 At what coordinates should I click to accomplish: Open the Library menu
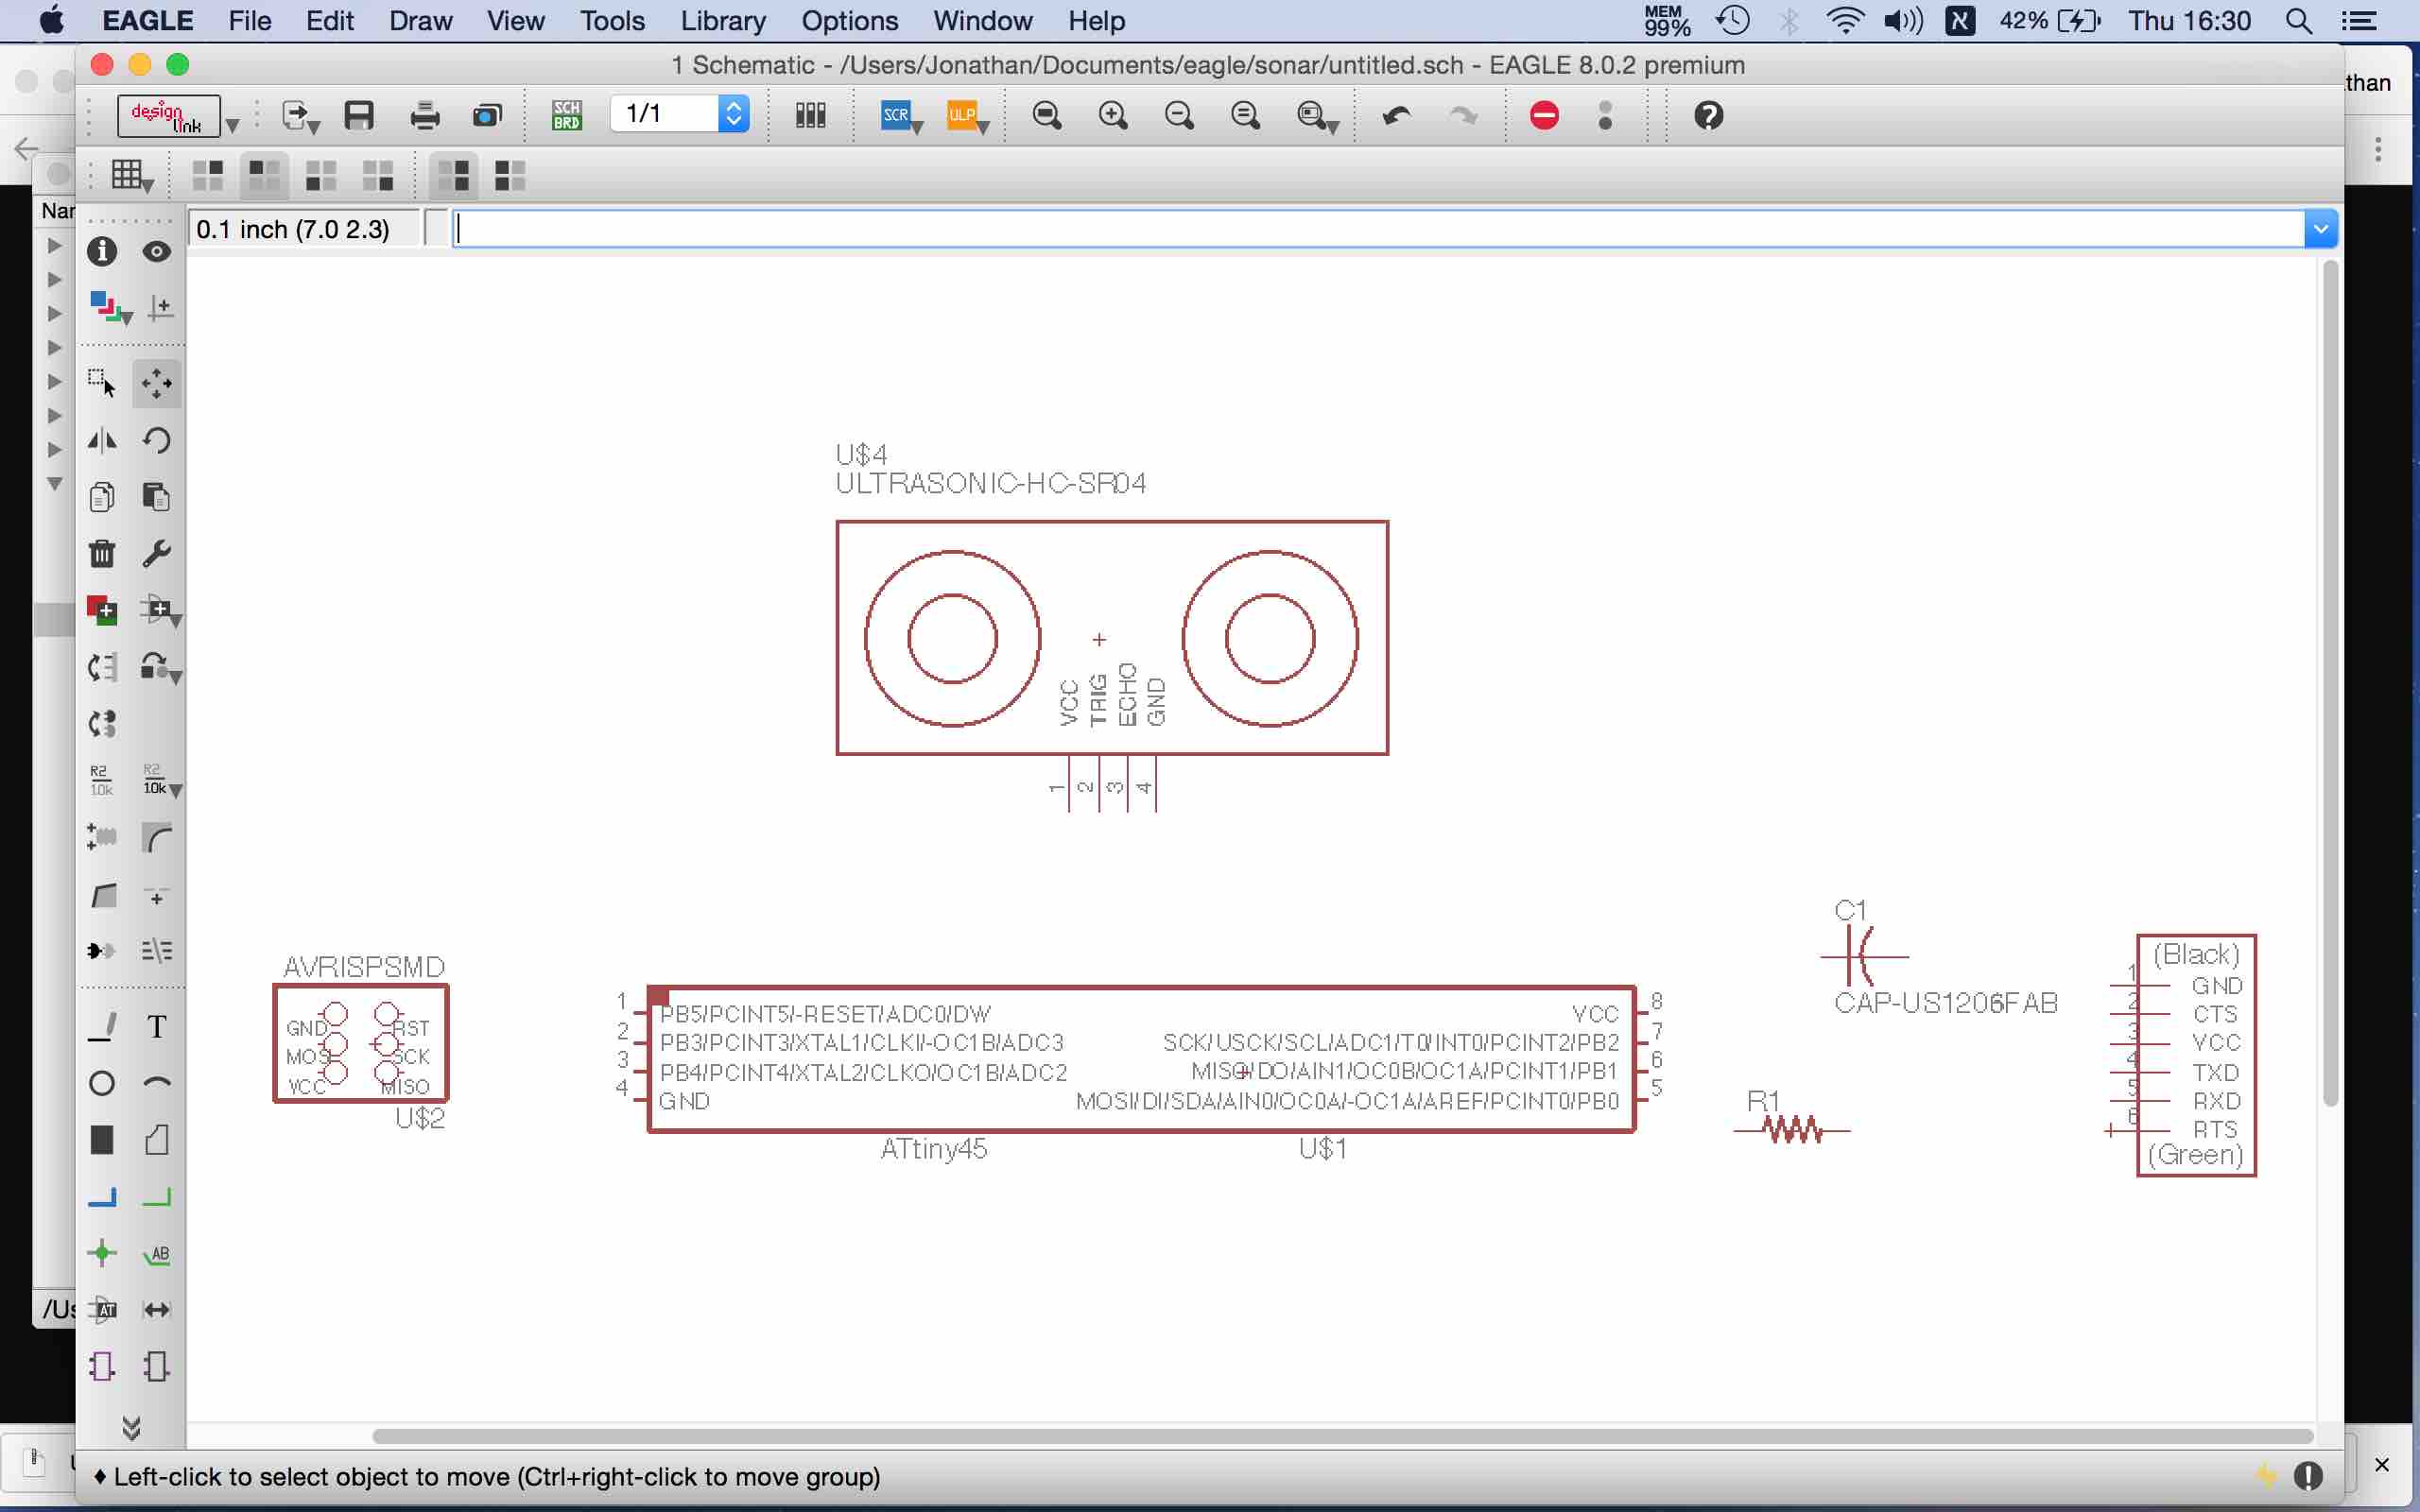click(x=722, y=21)
